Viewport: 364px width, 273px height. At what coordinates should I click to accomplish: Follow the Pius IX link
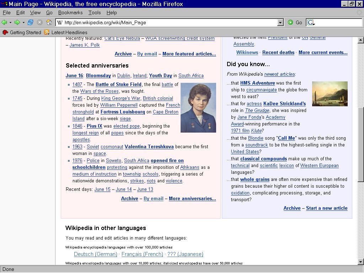point(95,126)
